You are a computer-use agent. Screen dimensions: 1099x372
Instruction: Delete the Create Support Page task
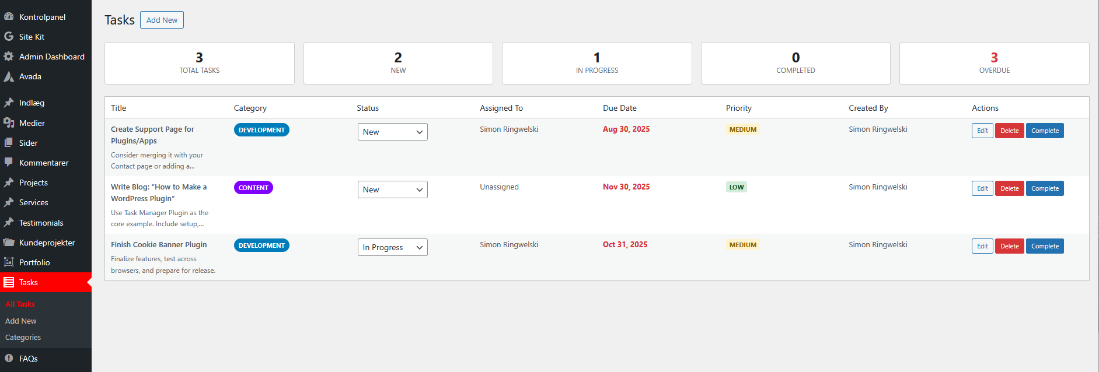click(x=1009, y=131)
